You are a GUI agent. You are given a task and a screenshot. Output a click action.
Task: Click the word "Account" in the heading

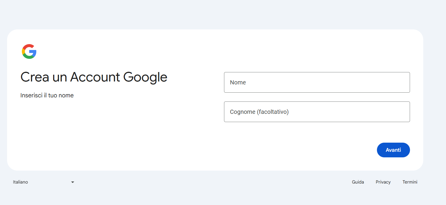(95, 77)
